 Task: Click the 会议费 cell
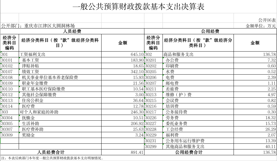click(198, 101)
